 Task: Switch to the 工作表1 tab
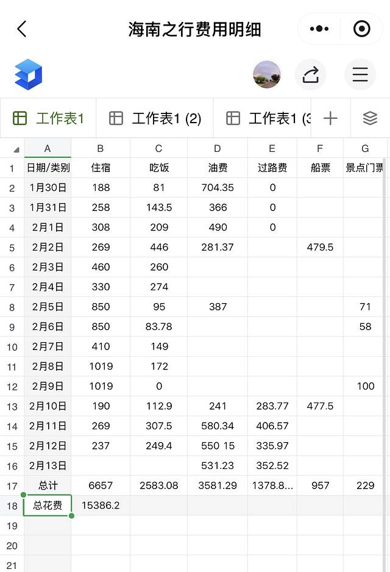49,118
